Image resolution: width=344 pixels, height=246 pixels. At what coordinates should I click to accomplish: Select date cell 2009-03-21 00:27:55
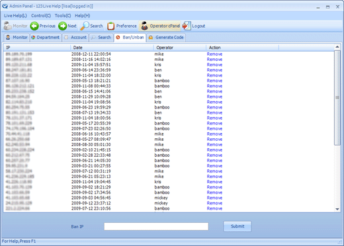click(91, 166)
